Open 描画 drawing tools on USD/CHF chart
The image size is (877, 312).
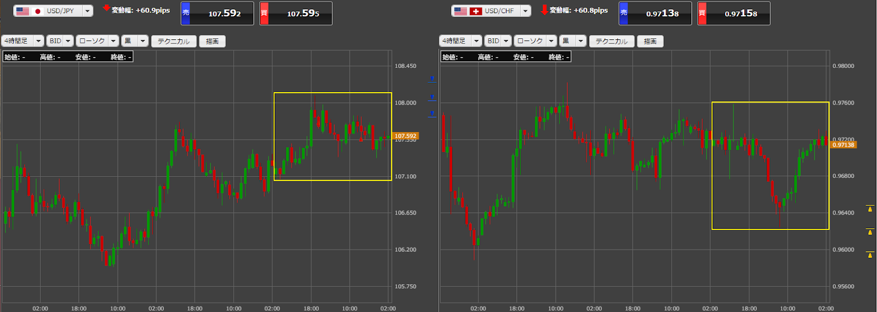(650, 41)
